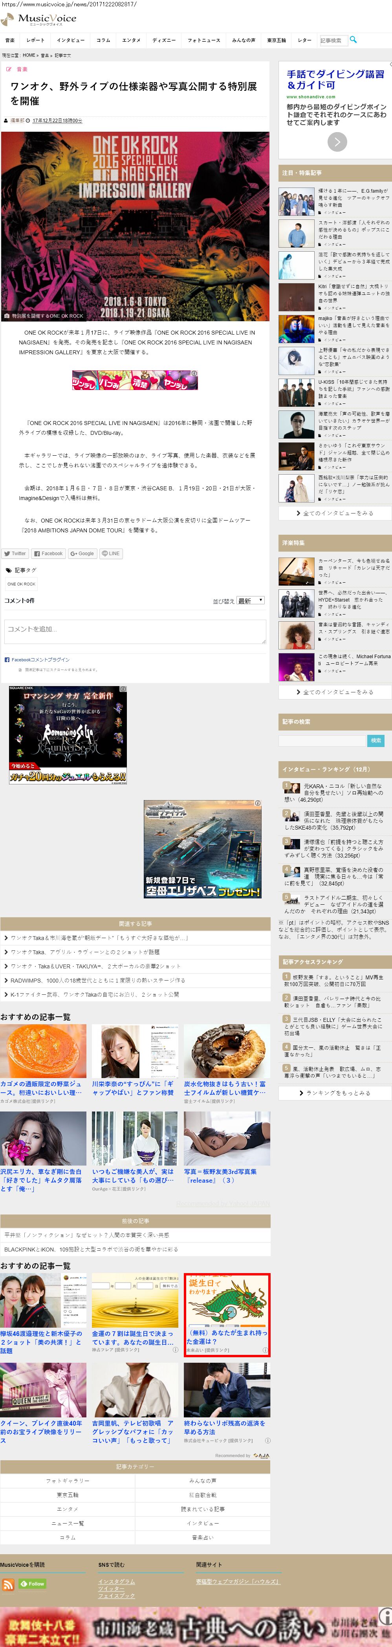The height and width of the screenshot is (1647, 392).
Task: Open 音楽占い in 記事カテゴリー
Action: [203, 1537]
